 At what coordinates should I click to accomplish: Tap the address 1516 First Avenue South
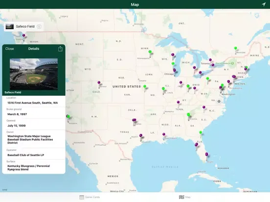tap(33, 103)
